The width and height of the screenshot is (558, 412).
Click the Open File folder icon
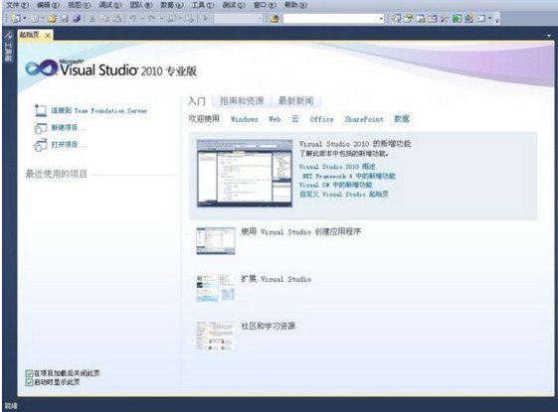click(52, 18)
